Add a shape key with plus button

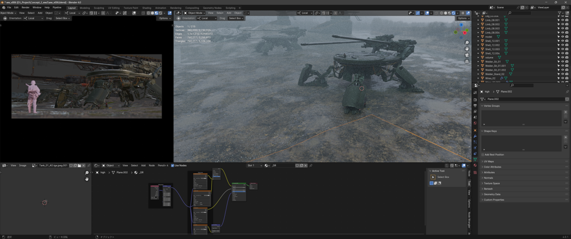(x=566, y=137)
